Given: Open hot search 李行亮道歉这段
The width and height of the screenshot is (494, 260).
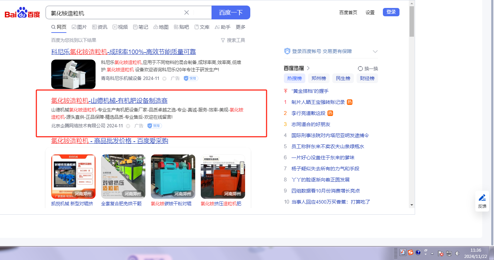Looking at the screenshot, I should point(308,113).
